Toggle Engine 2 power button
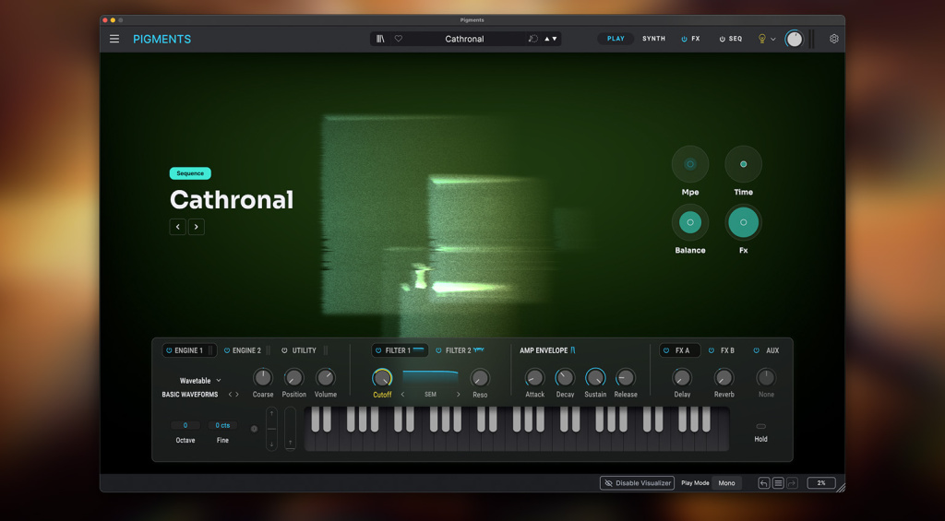The image size is (945, 521). [x=227, y=350]
